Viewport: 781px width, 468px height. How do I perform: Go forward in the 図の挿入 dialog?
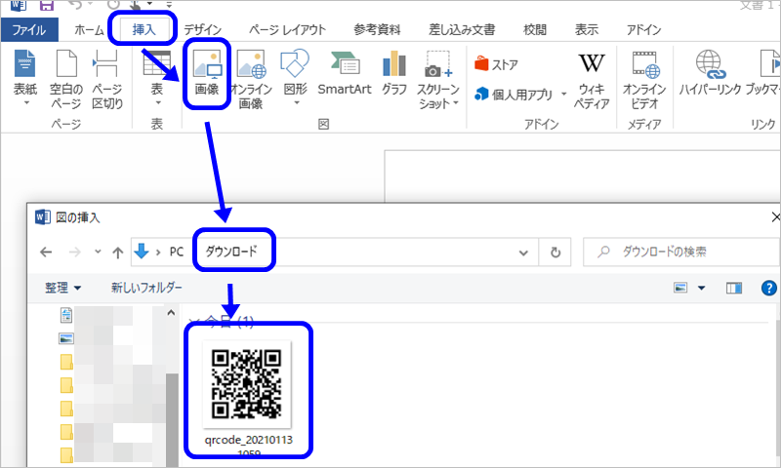[75, 253]
